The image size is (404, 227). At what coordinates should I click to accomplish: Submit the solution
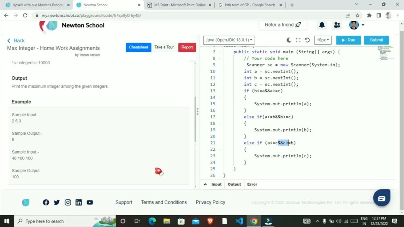tap(376, 40)
